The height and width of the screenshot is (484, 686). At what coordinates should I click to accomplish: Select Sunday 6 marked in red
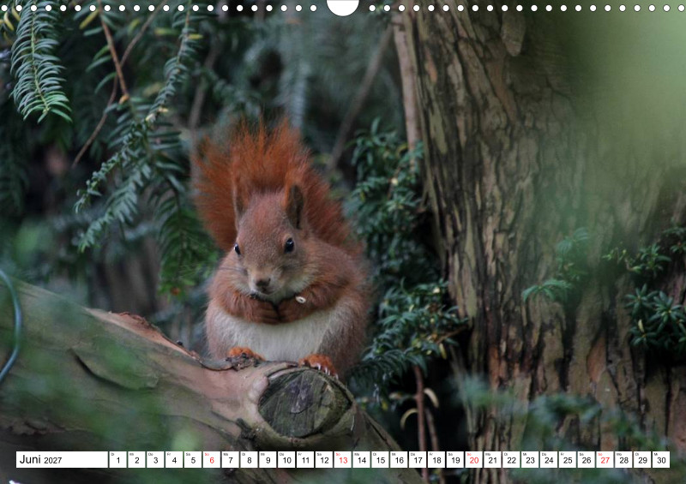211,460
